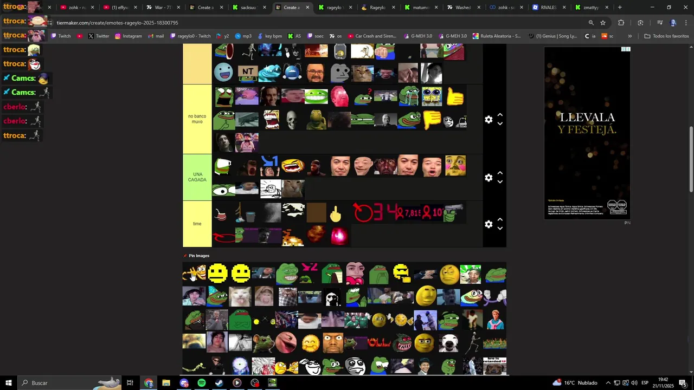Select the 'NT' emote in top row
The width and height of the screenshot is (694, 390).
pos(247,72)
